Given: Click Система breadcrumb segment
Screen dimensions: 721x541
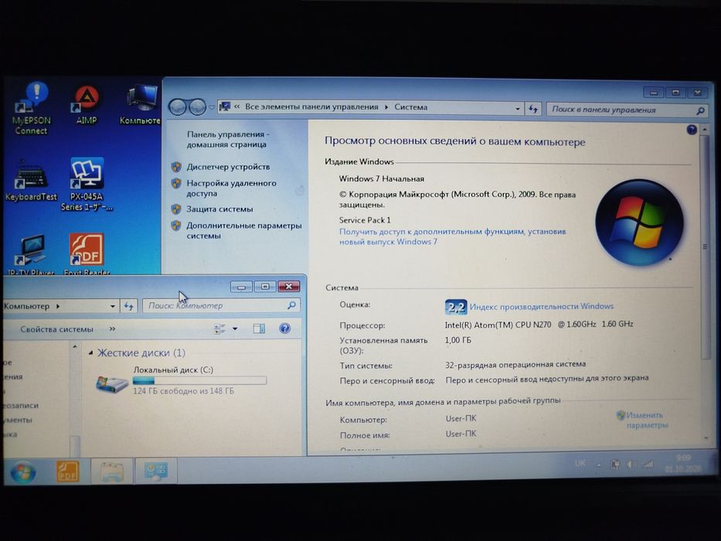Looking at the screenshot, I should [x=410, y=107].
